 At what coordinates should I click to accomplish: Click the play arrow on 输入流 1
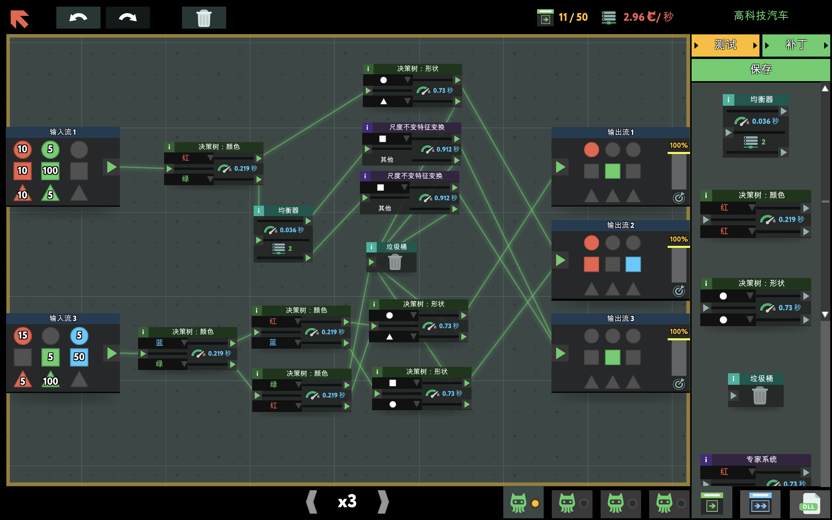click(112, 167)
